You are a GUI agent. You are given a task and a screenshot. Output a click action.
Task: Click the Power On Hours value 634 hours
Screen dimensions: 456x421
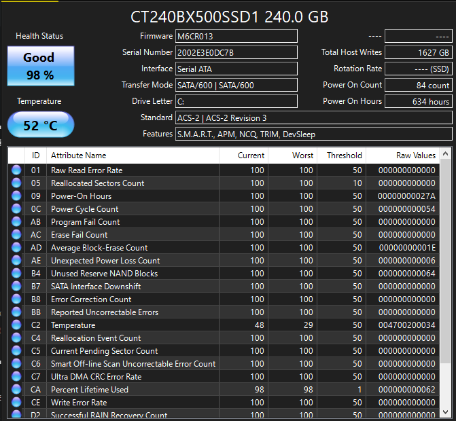418,101
